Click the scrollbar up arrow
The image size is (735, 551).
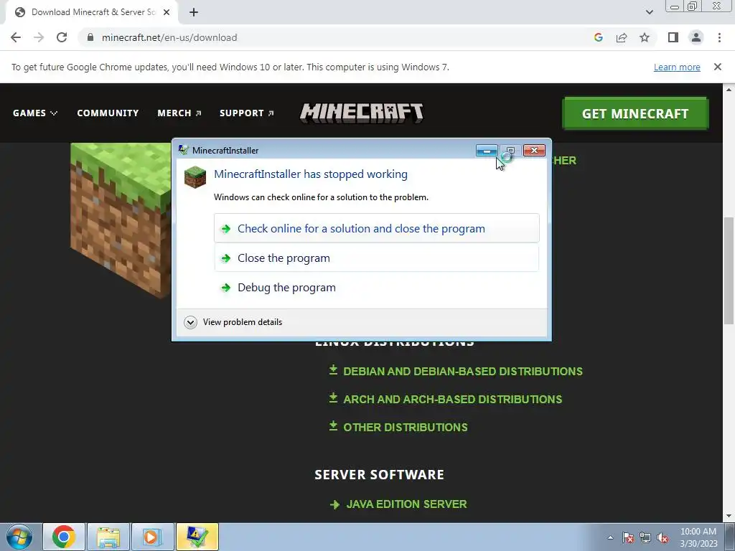729,89
